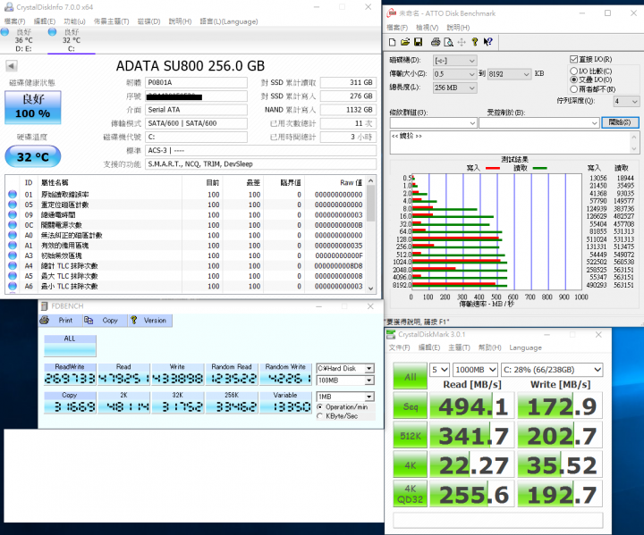Select the D: E: disk status icon at 36 °C
Screen dimensions: 644x535
click(4, 32)
